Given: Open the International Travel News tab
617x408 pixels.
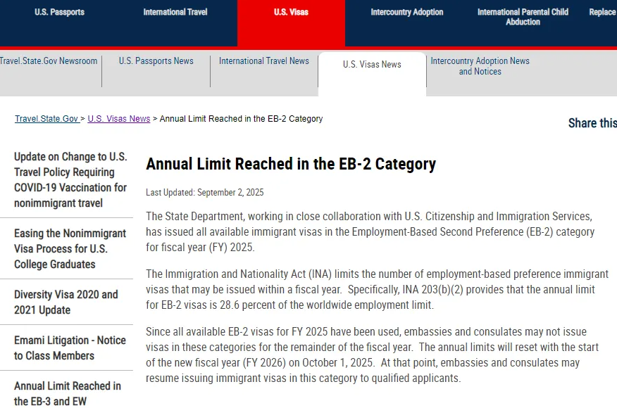Looking at the screenshot, I should (264, 61).
